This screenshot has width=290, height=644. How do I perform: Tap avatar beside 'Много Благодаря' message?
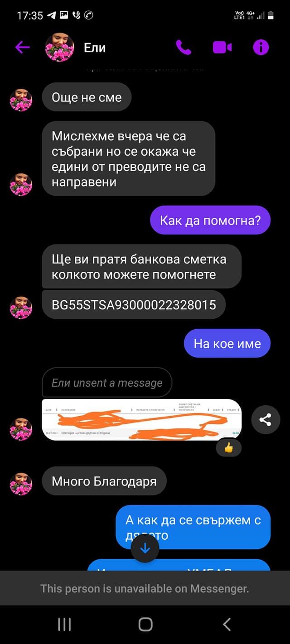[21, 484]
